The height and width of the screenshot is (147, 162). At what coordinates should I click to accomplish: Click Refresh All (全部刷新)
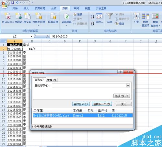[66, 19]
